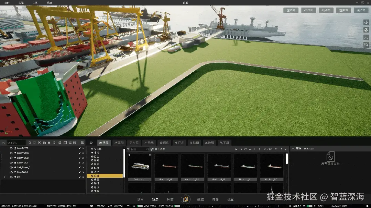Hide the CamMY01 object via eye icon
This screenshot has width=371, height=208.
coord(11,148)
